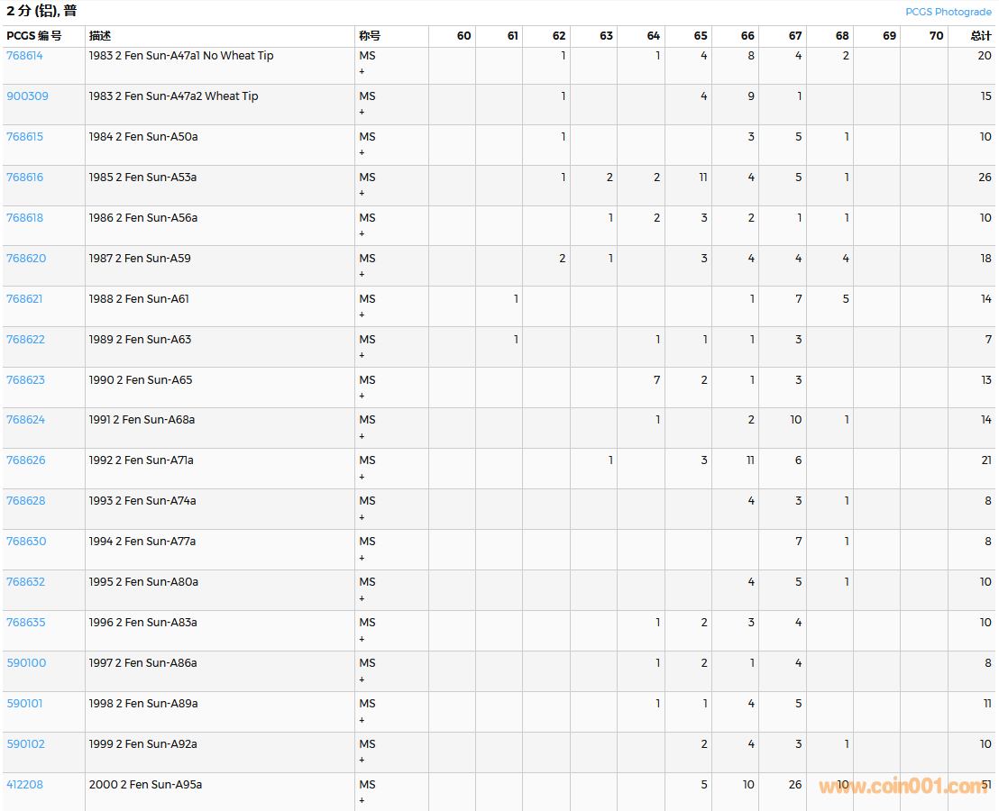Open coin entry 768616
Viewport: 999px width, 811px height.
(x=24, y=178)
